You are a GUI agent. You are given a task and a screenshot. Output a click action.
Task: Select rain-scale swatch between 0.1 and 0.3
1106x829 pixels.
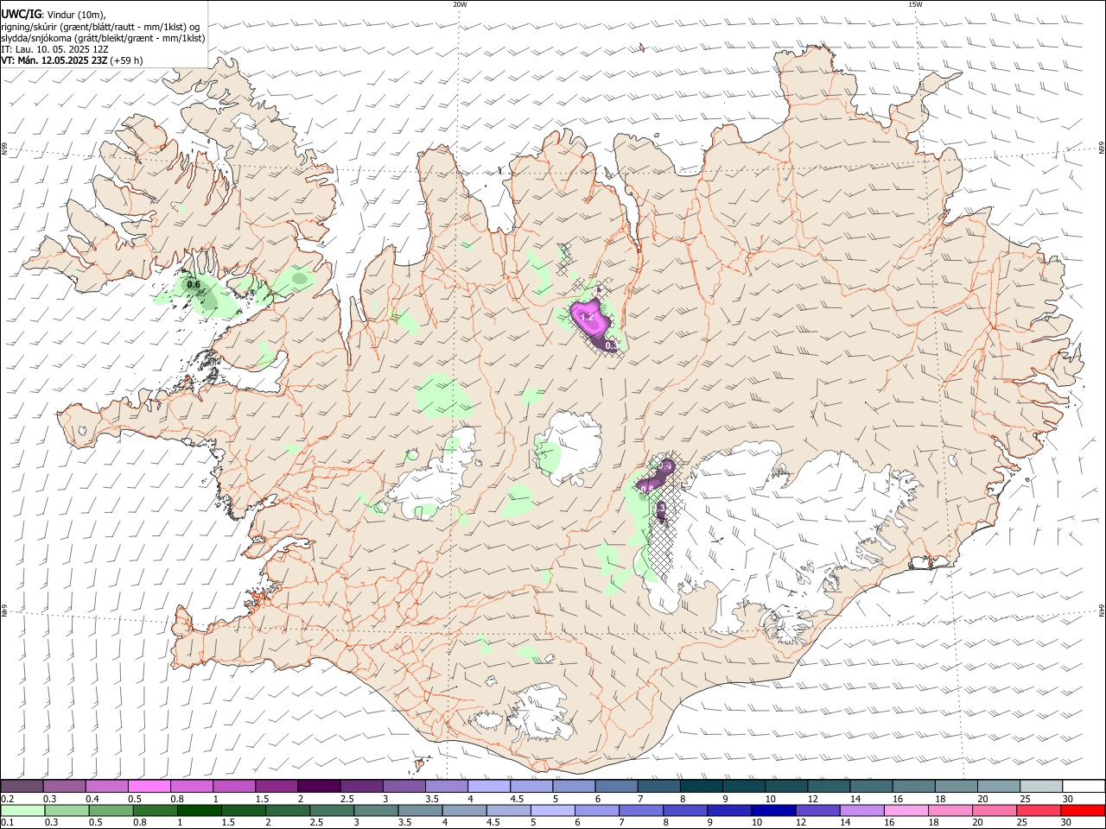coord(22,810)
